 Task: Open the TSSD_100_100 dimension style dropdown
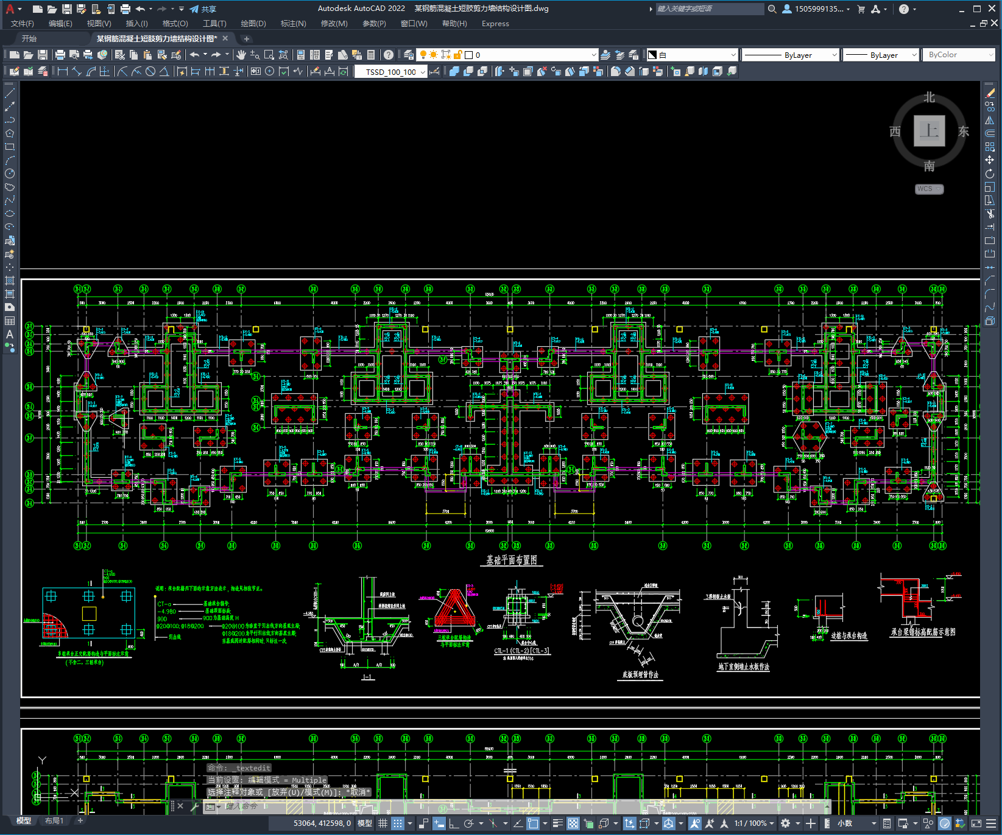pyautogui.click(x=391, y=72)
